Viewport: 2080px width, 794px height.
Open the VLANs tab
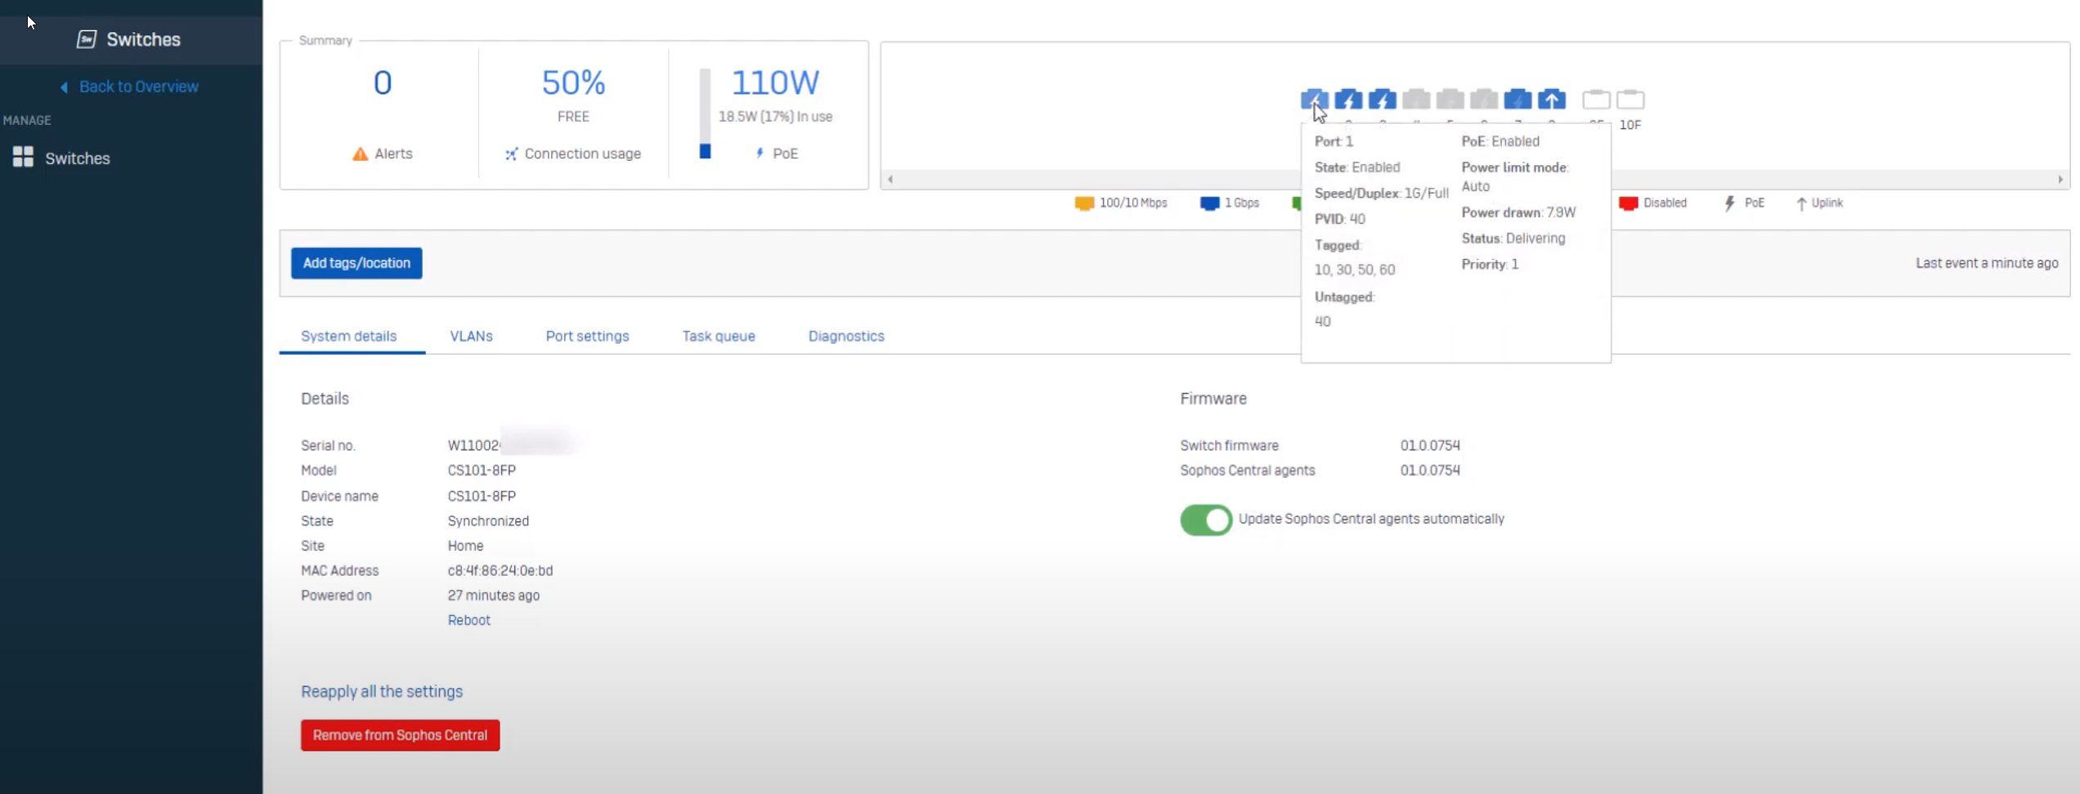[x=471, y=336]
